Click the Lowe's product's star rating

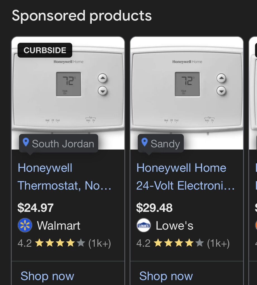179,243
